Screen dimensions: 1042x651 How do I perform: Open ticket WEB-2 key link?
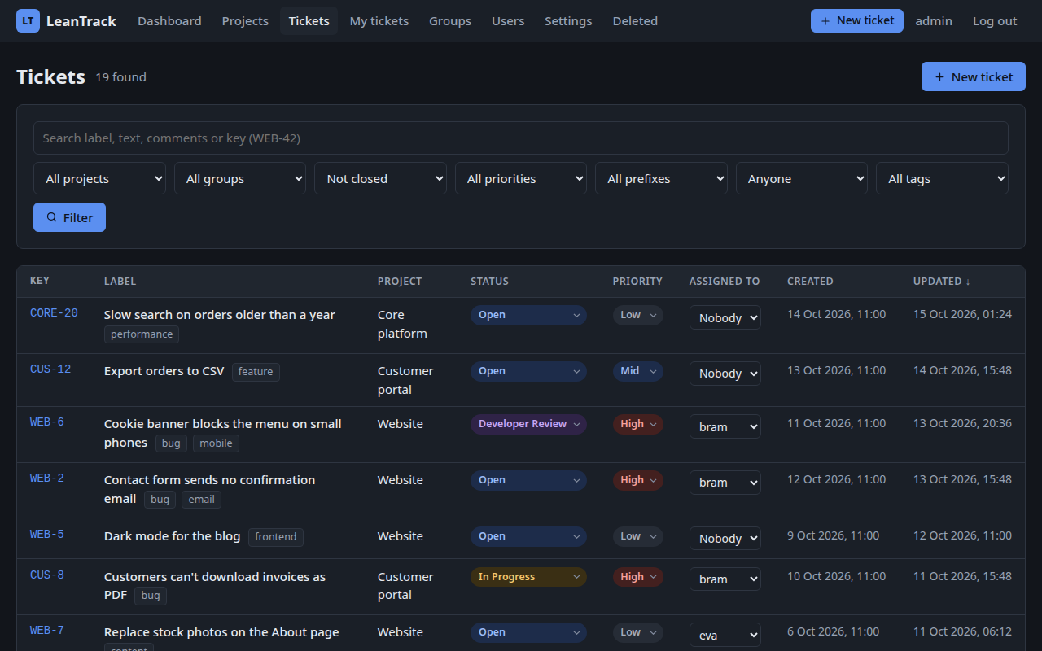coord(47,478)
